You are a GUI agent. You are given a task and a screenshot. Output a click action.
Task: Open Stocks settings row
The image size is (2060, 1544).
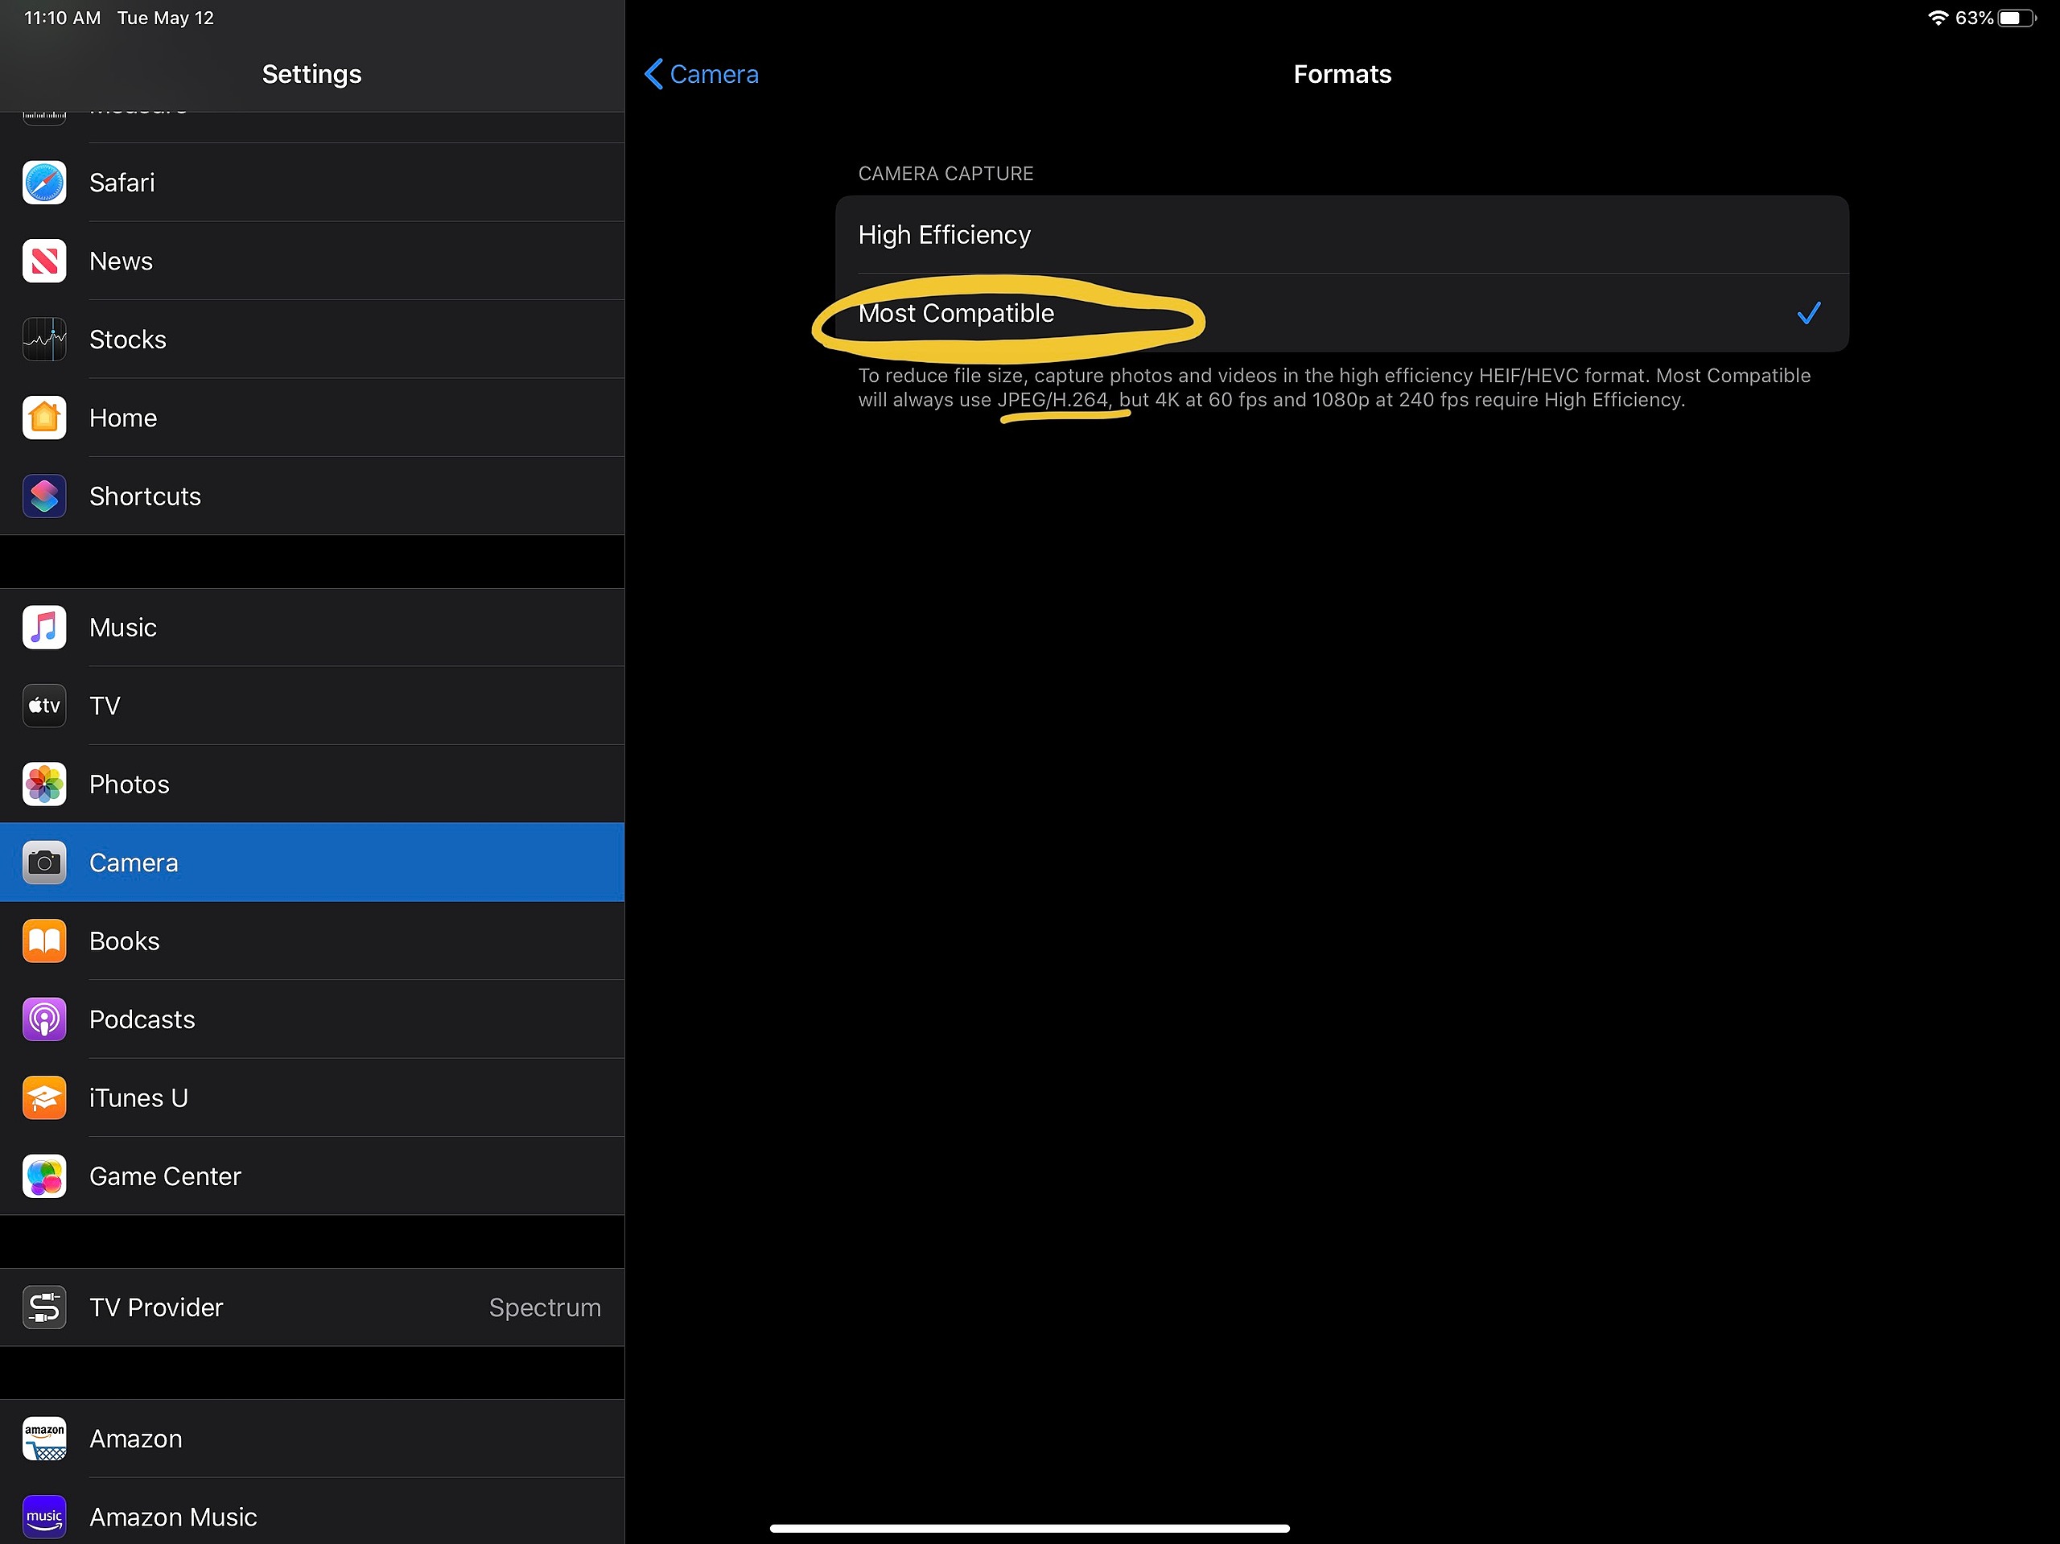tap(312, 339)
